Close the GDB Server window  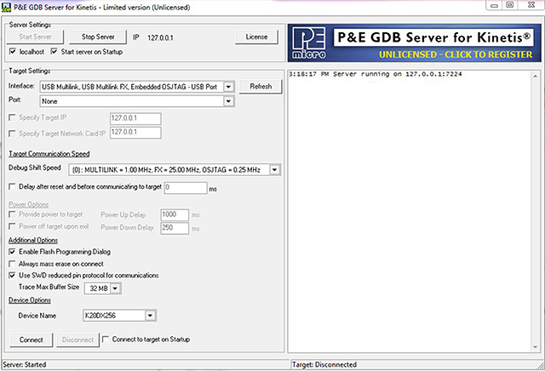(531, 5)
